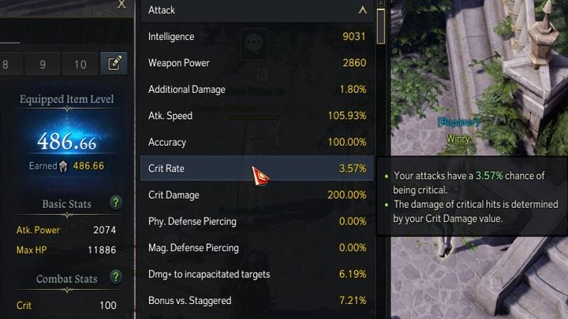568x319 pixels.
Task: Select the Intelligence stat row
Action: coord(257,36)
